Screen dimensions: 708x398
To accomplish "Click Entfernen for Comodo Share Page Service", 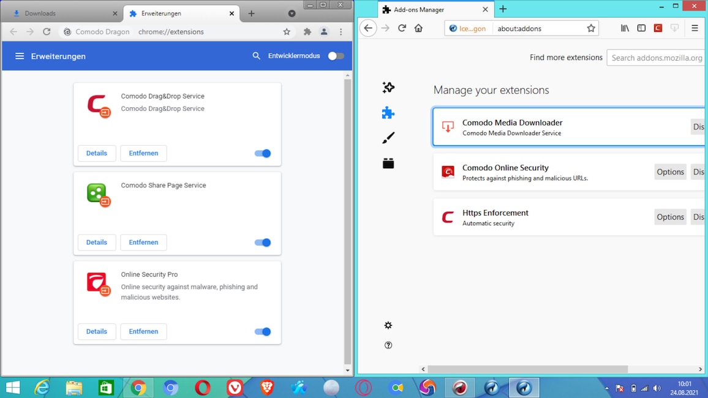I will pos(143,242).
